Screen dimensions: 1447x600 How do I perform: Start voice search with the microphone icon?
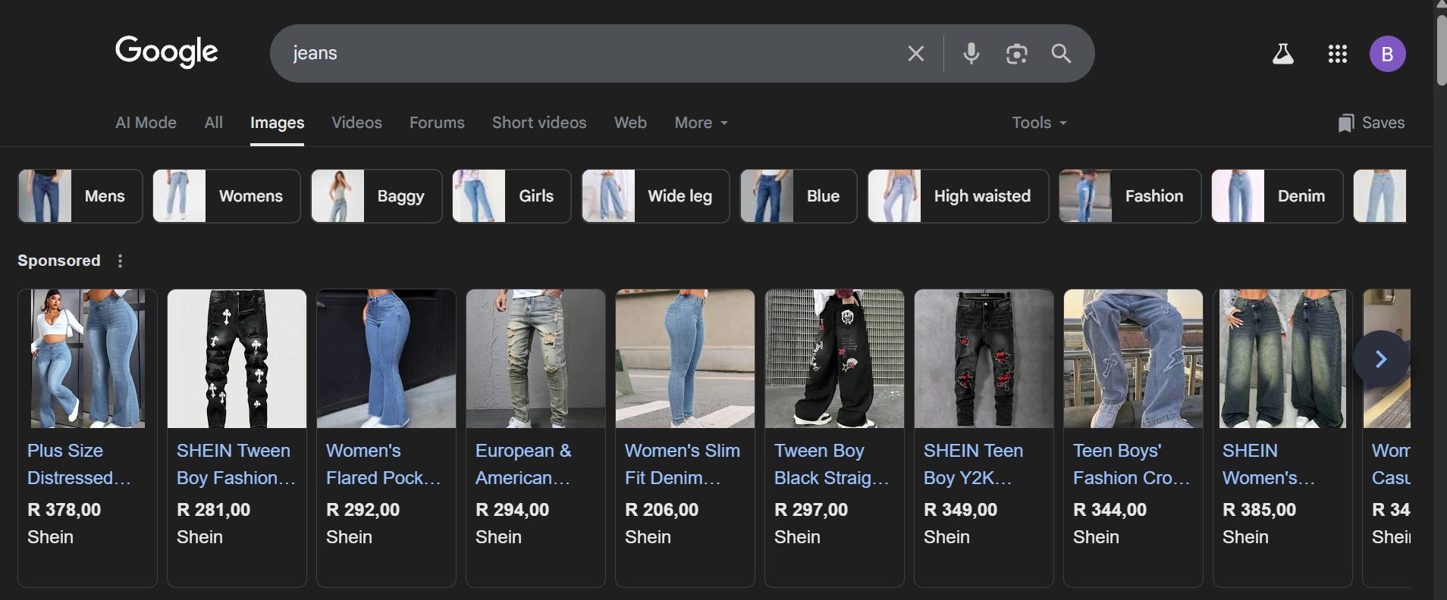coord(971,54)
